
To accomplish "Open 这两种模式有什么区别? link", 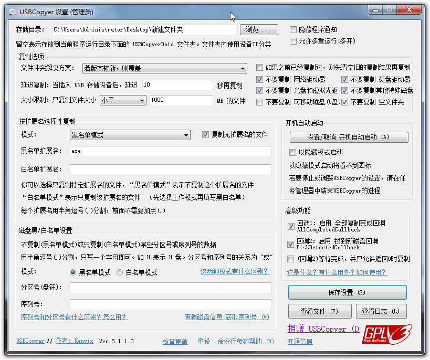I will (235, 271).
